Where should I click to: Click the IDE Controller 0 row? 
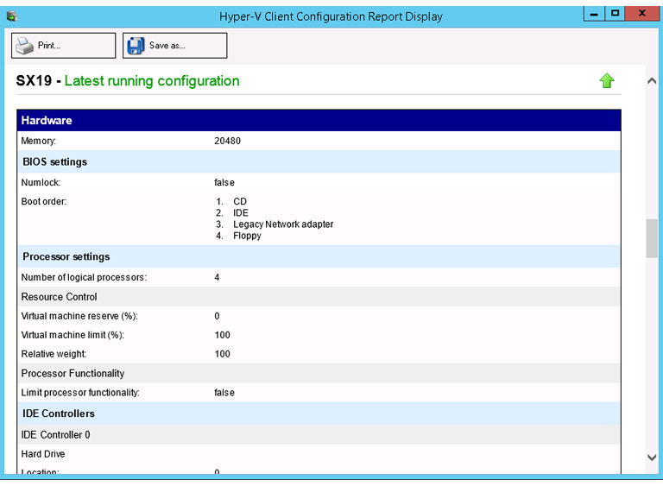click(x=56, y=435)
